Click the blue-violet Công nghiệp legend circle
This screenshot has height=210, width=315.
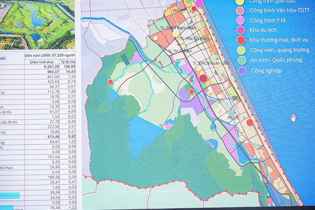click(x=242, y=71)
